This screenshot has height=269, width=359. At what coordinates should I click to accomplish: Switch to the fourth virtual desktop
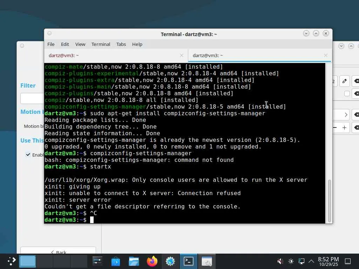click(79, 261)
